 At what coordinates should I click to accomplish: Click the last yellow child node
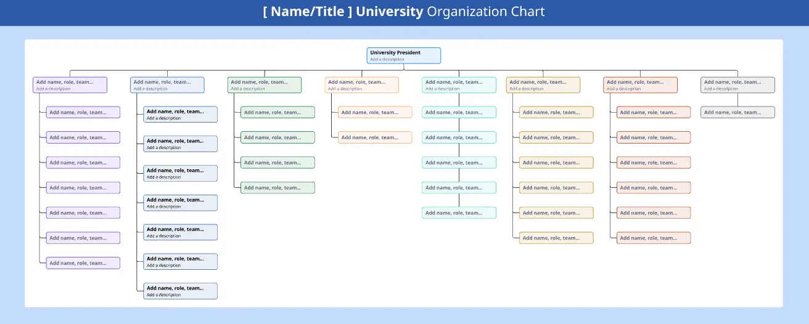[x=556, y=238]
